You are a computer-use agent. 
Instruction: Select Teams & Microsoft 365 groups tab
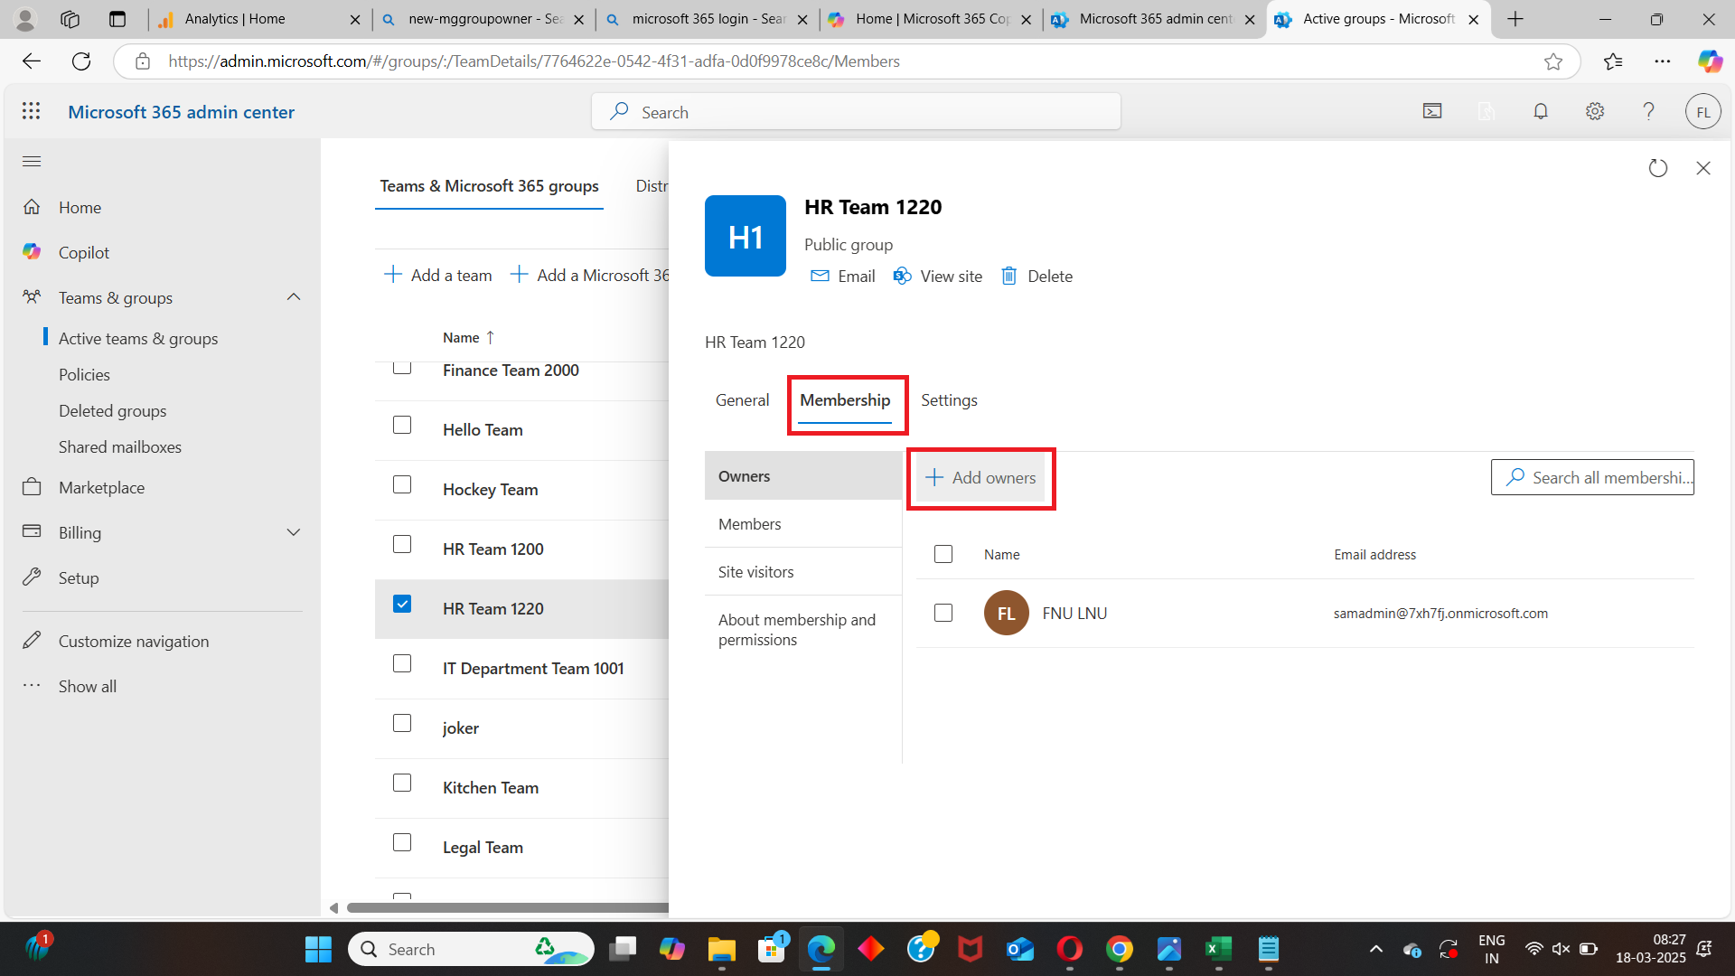click(489, 186)
